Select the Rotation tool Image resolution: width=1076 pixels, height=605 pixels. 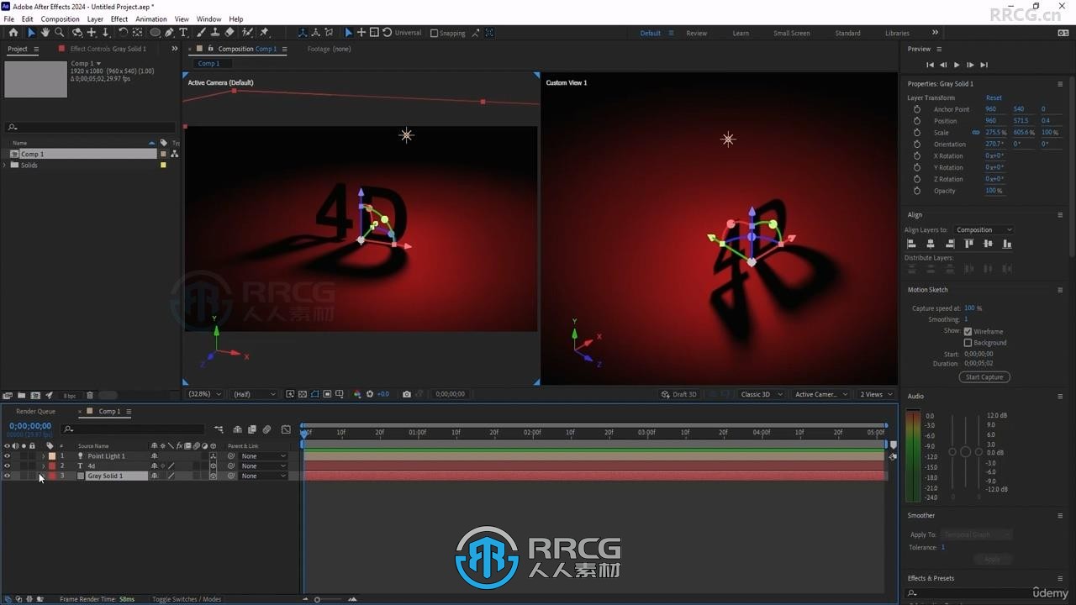pyautogui.click(x=123, y=33)
